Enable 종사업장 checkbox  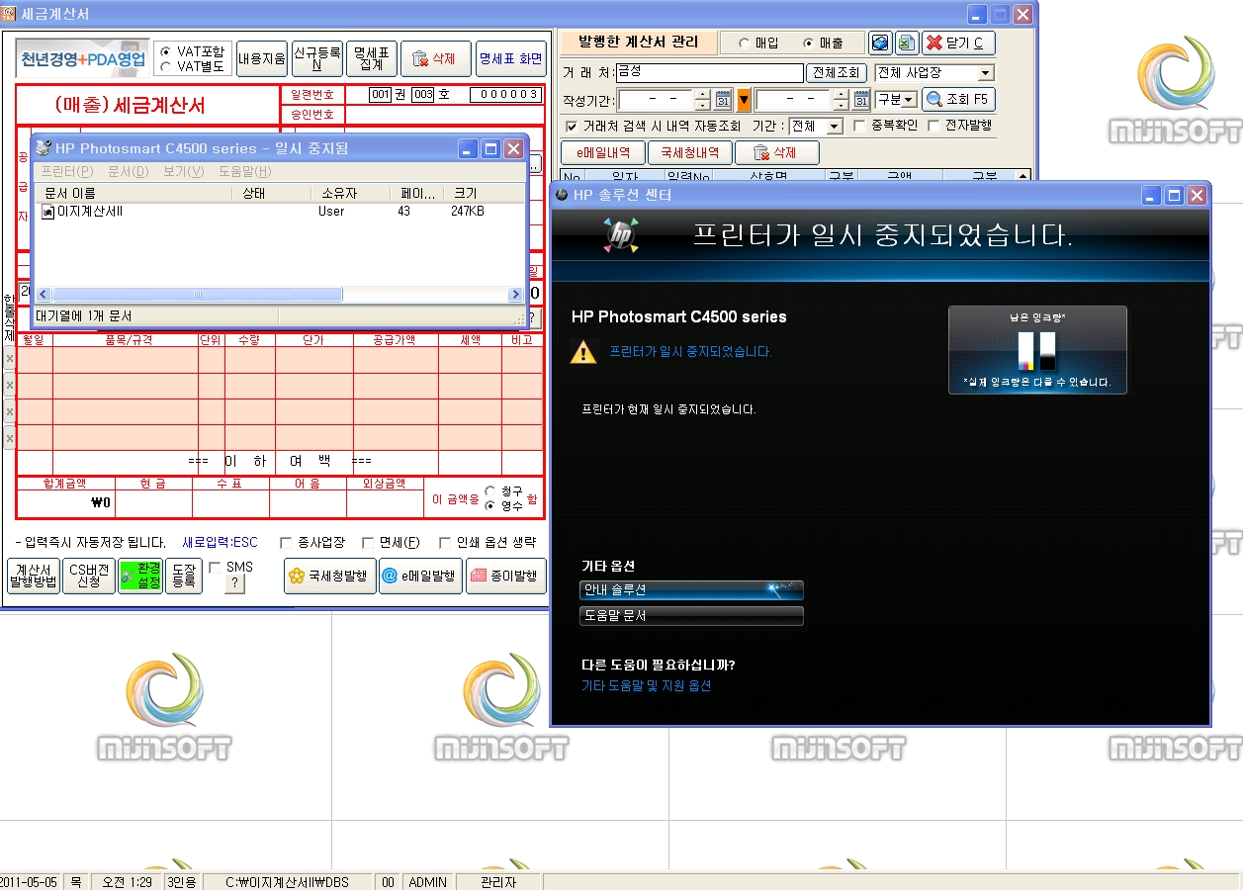[286, 543]
